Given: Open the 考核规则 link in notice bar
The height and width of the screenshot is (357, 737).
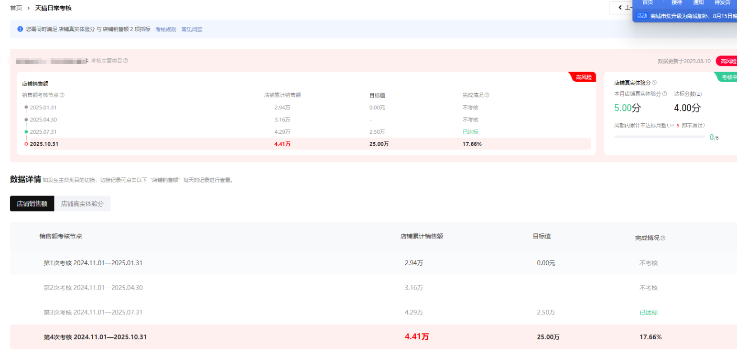Looking at the screenshot, I should (165, 30).
